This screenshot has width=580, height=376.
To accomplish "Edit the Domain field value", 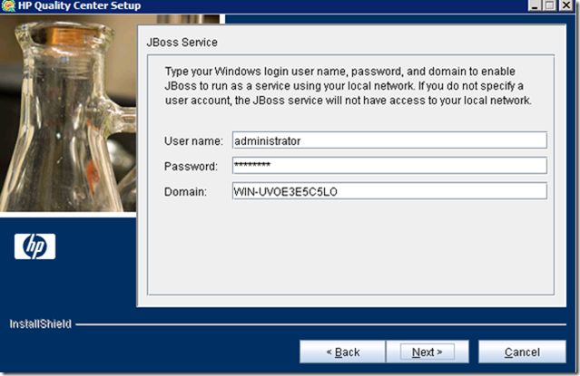I will [389, 191].
